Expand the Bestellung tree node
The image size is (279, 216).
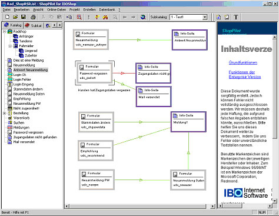pos(4,113)
